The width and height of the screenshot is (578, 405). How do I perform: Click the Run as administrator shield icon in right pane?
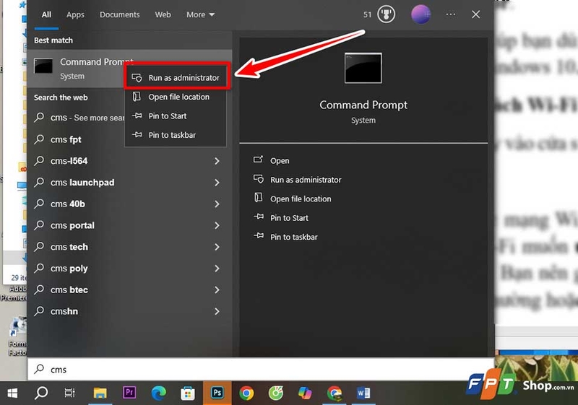[x=258, y=179]
